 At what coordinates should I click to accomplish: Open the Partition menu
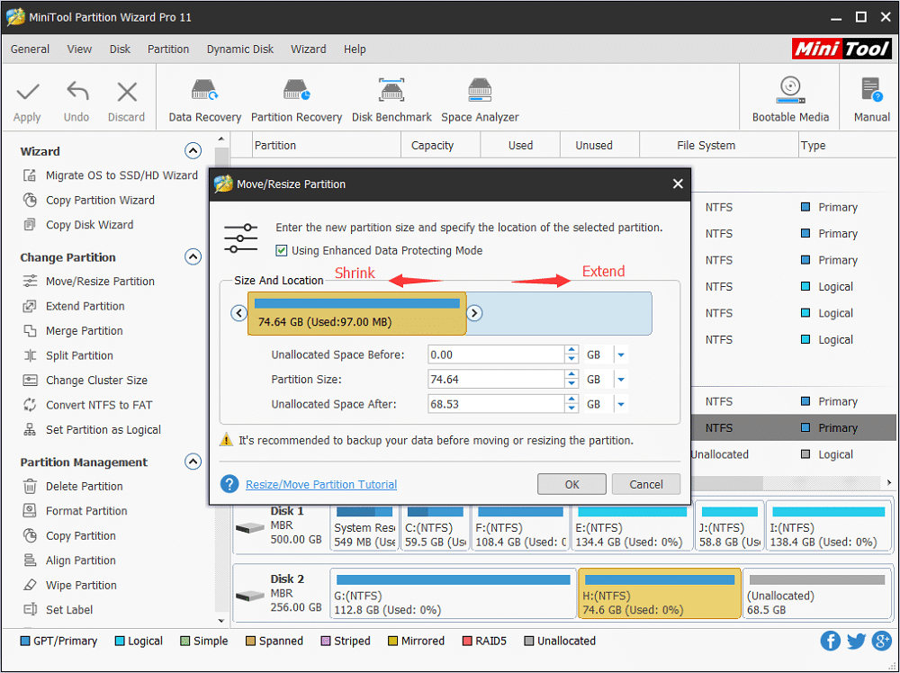[168, 49]
